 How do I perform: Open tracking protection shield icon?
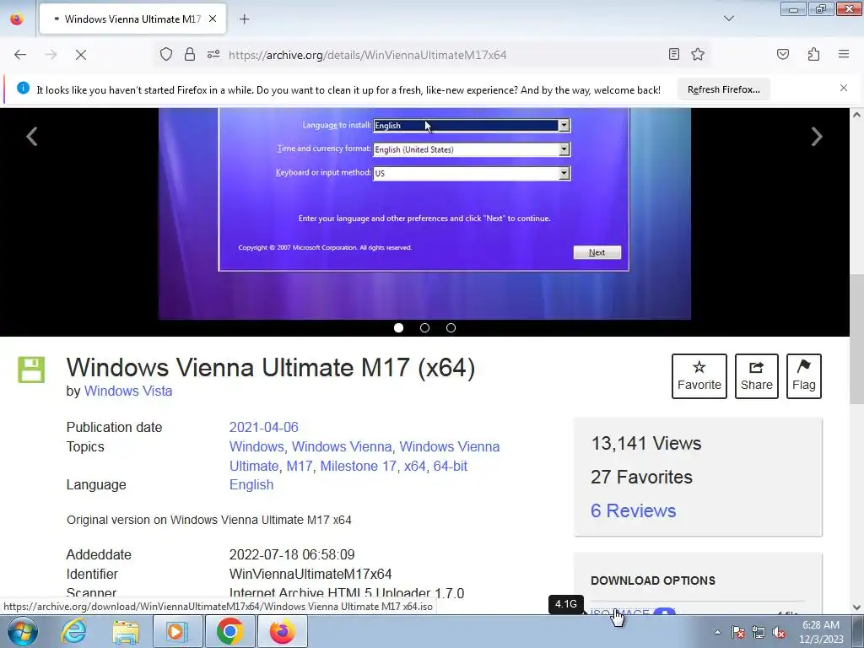coord(166,55)
